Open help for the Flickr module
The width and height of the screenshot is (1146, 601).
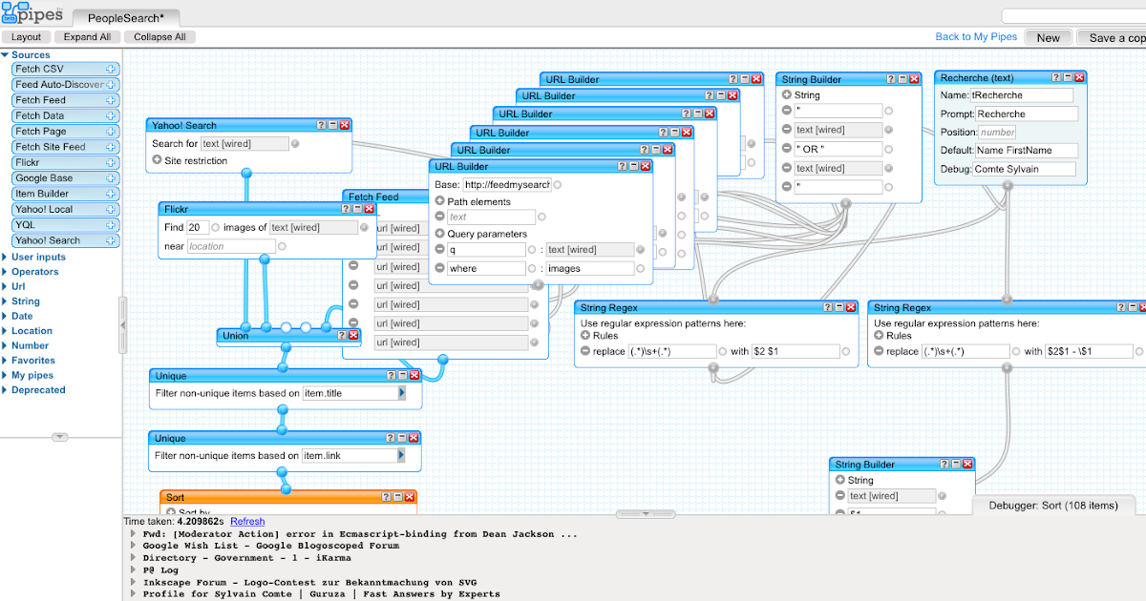tap(347, 209)
